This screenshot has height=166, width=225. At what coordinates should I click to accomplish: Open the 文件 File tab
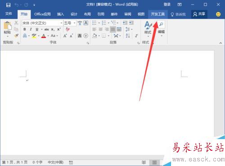[x=9, y=14]
